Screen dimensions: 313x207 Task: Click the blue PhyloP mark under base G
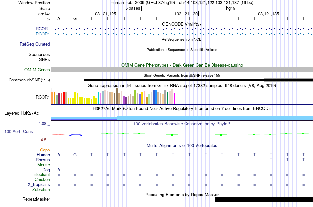click(x=76, y=135)
